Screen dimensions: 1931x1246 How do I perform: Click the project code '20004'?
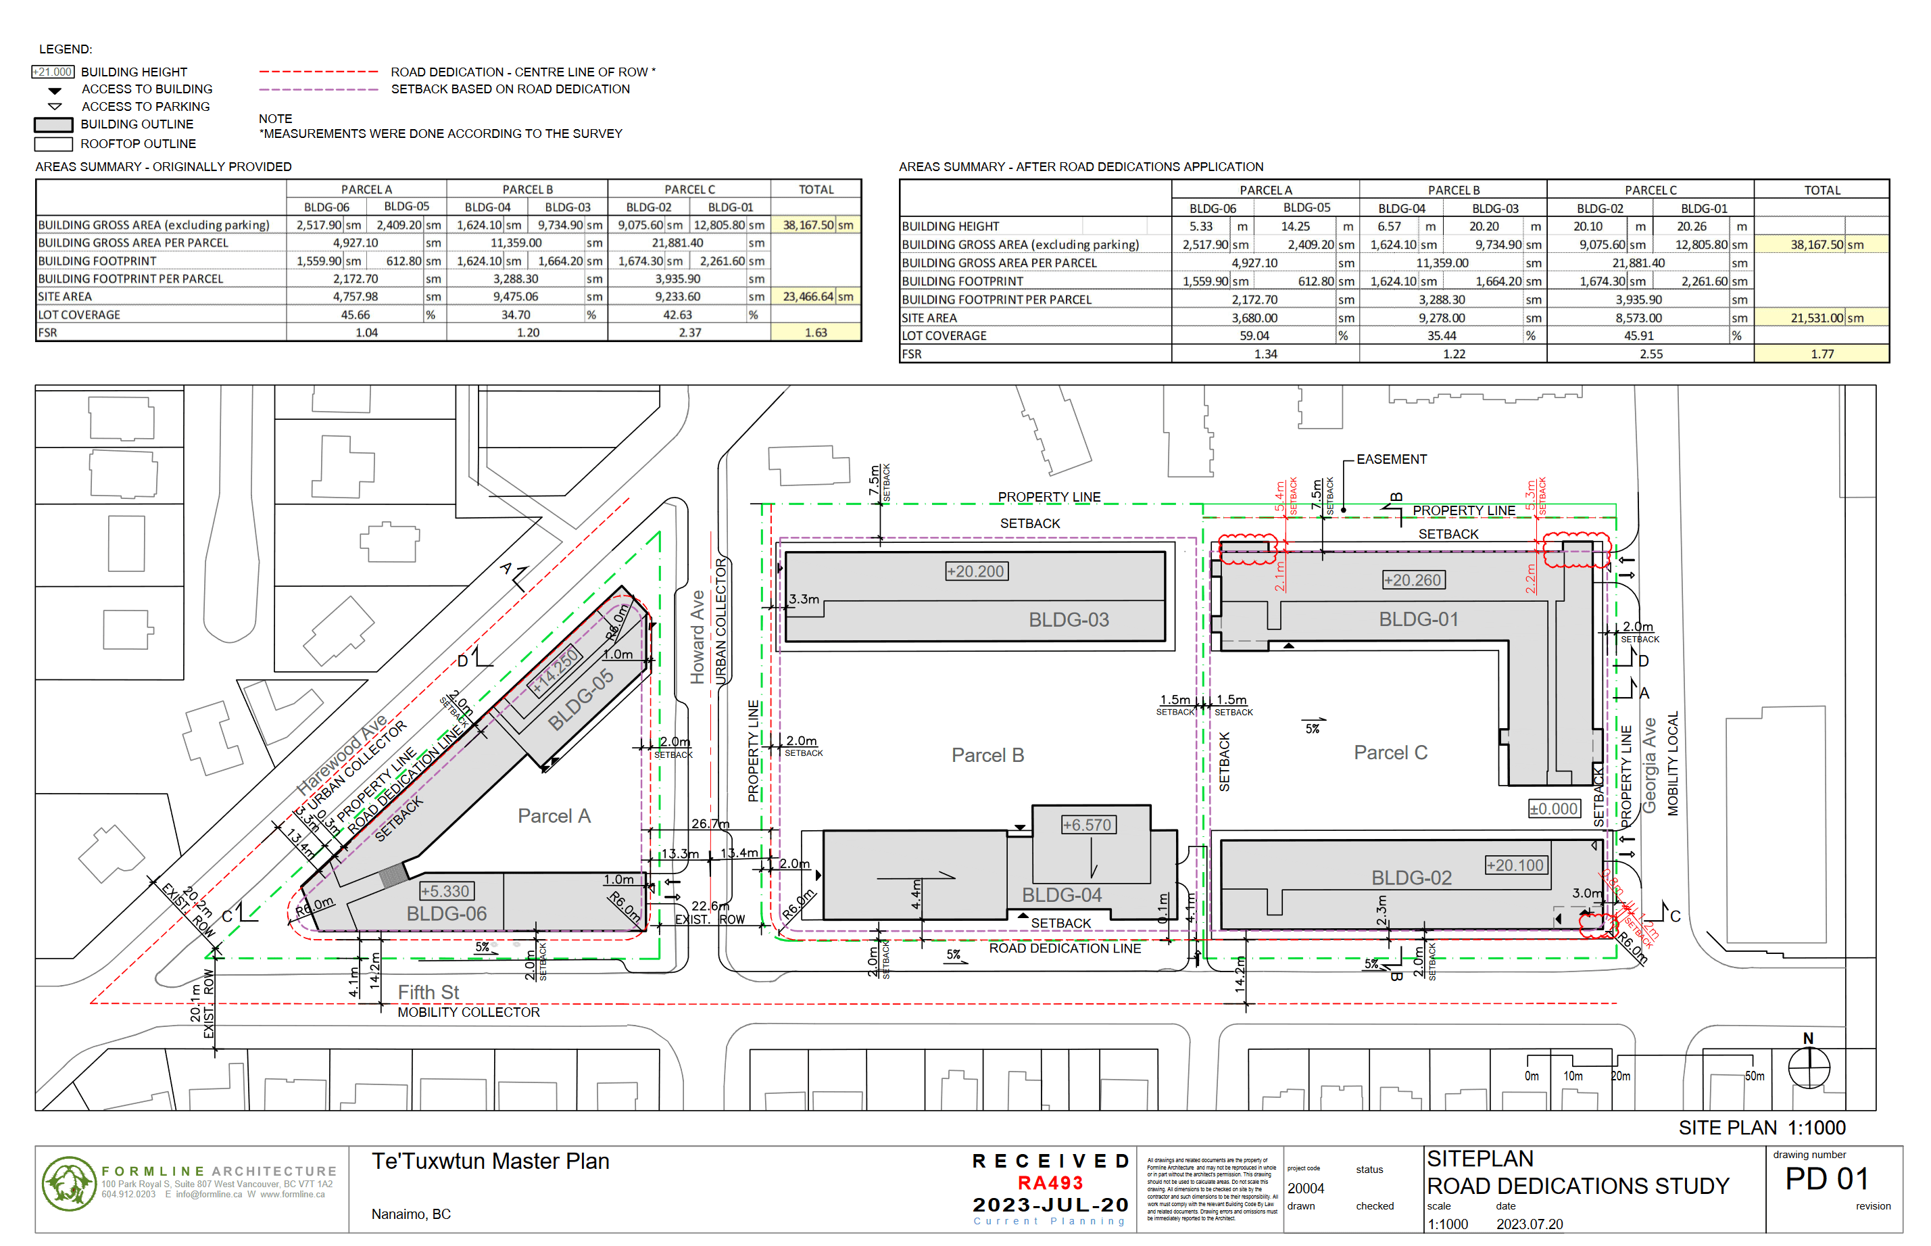click(x=1306, y=1188)
